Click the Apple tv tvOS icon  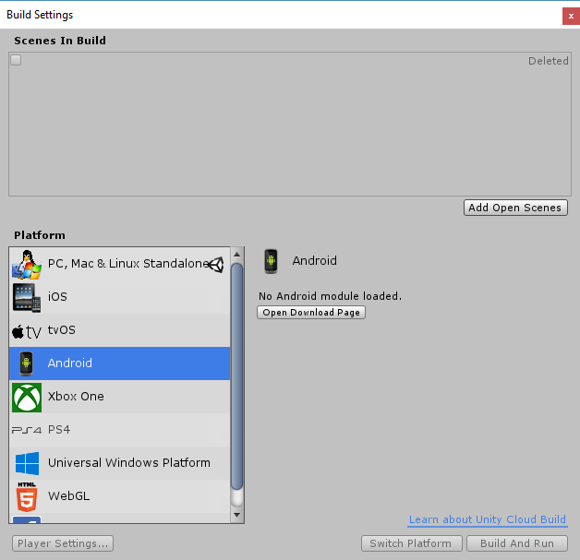tap(27, 331)
